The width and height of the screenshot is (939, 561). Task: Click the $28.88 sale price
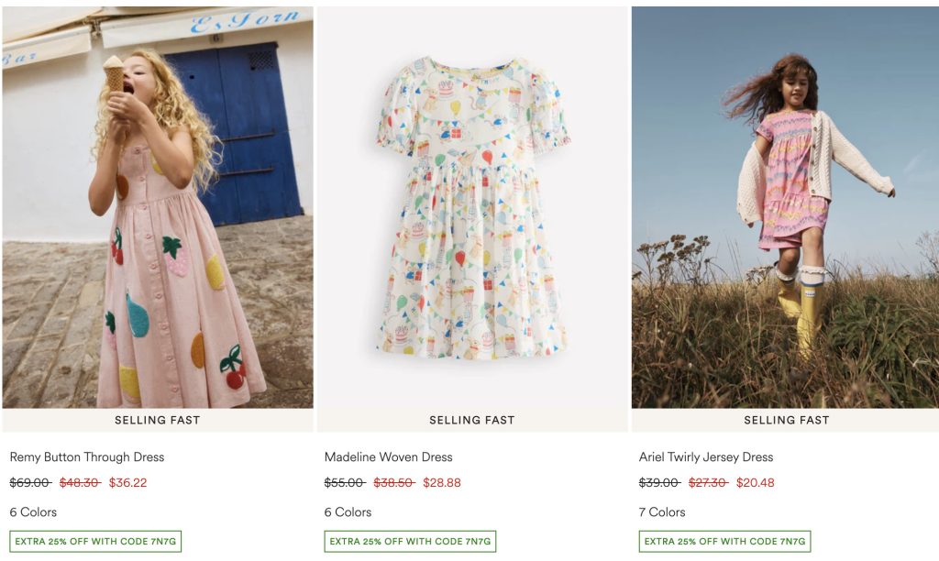(x=442, y=483)
